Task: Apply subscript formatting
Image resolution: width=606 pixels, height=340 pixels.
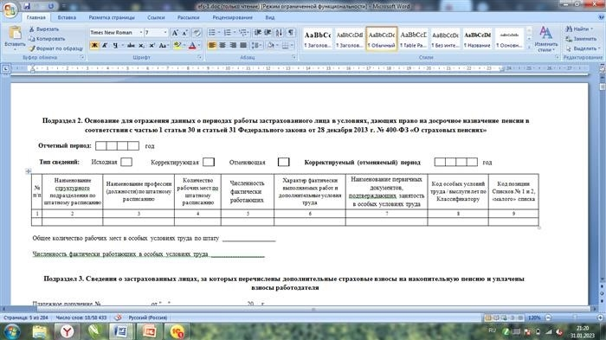Action: (142, 46)
